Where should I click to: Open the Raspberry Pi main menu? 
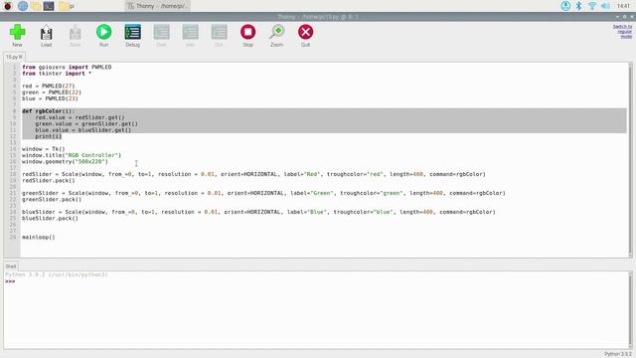(x=8, y=6)
